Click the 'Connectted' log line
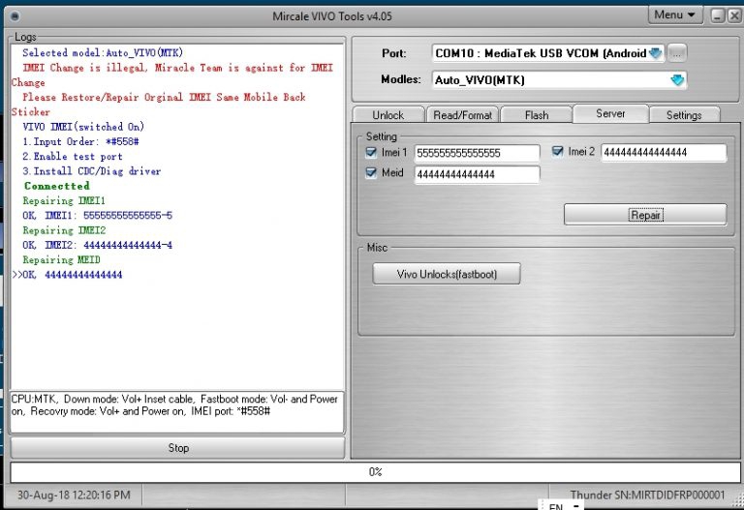Image resolution: width=744 pixels, height=510 pixels. (56, 186)
